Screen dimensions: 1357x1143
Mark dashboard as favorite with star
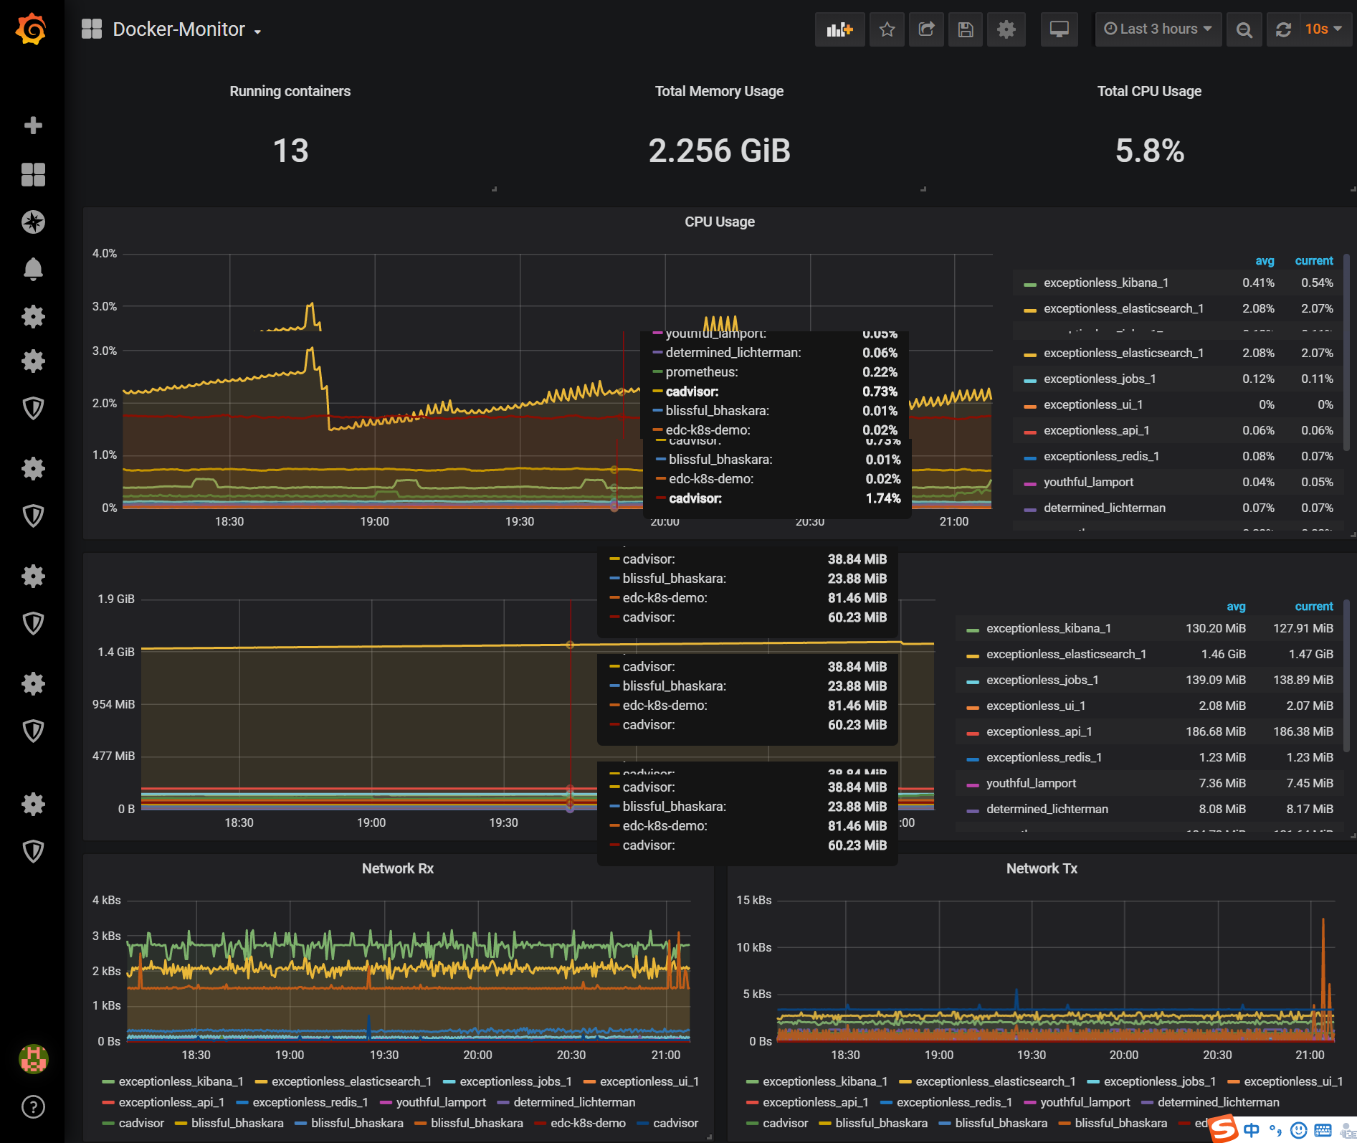pos(887,29)
